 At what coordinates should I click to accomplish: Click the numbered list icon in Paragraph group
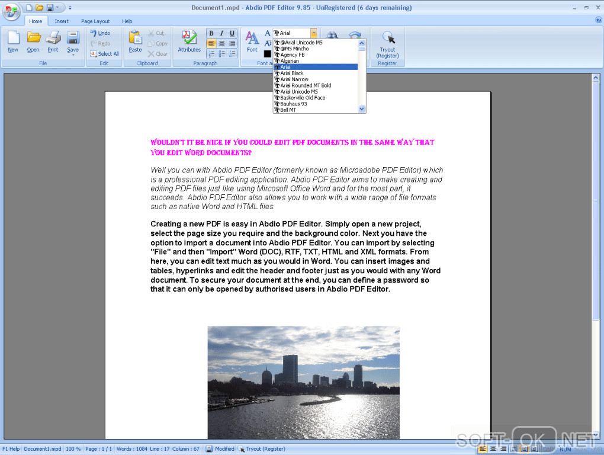coord(211,54)
